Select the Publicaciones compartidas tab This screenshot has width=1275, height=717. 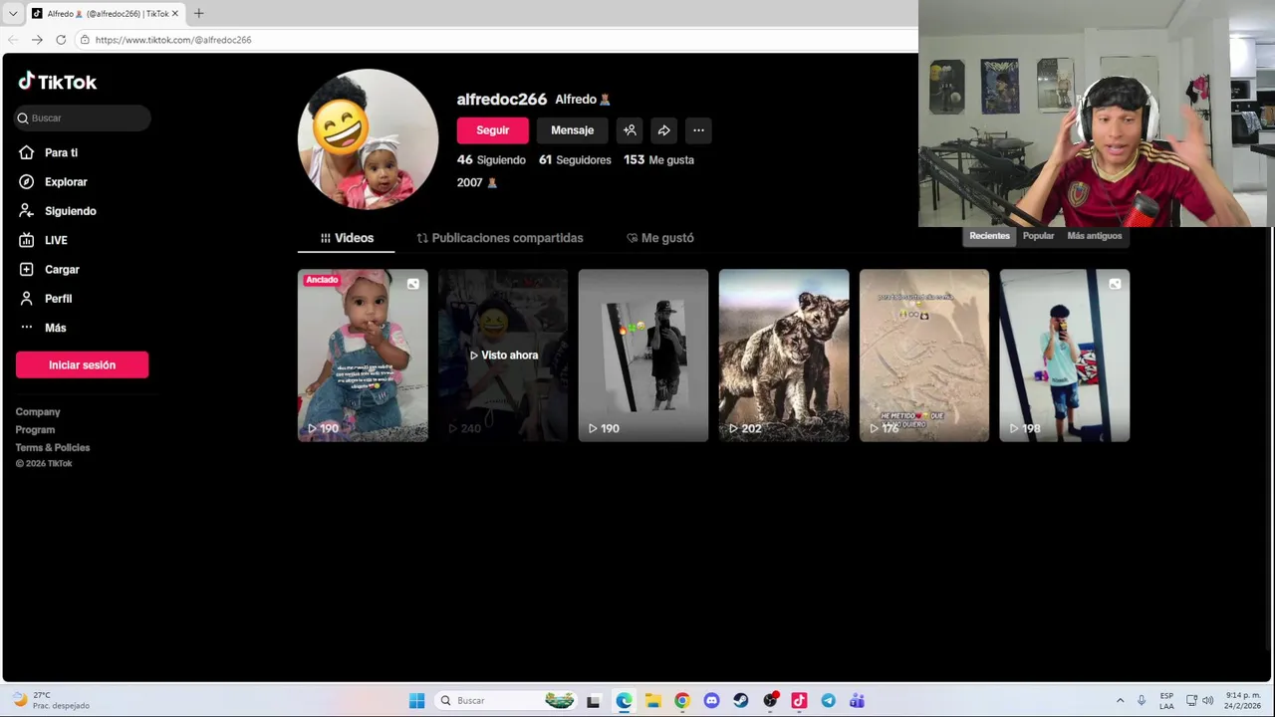(x=500, y=238)
